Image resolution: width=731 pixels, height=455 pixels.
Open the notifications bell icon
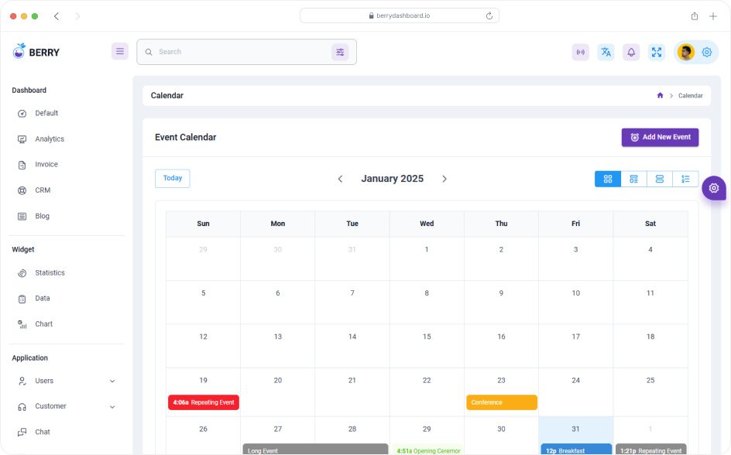point(631,52)
